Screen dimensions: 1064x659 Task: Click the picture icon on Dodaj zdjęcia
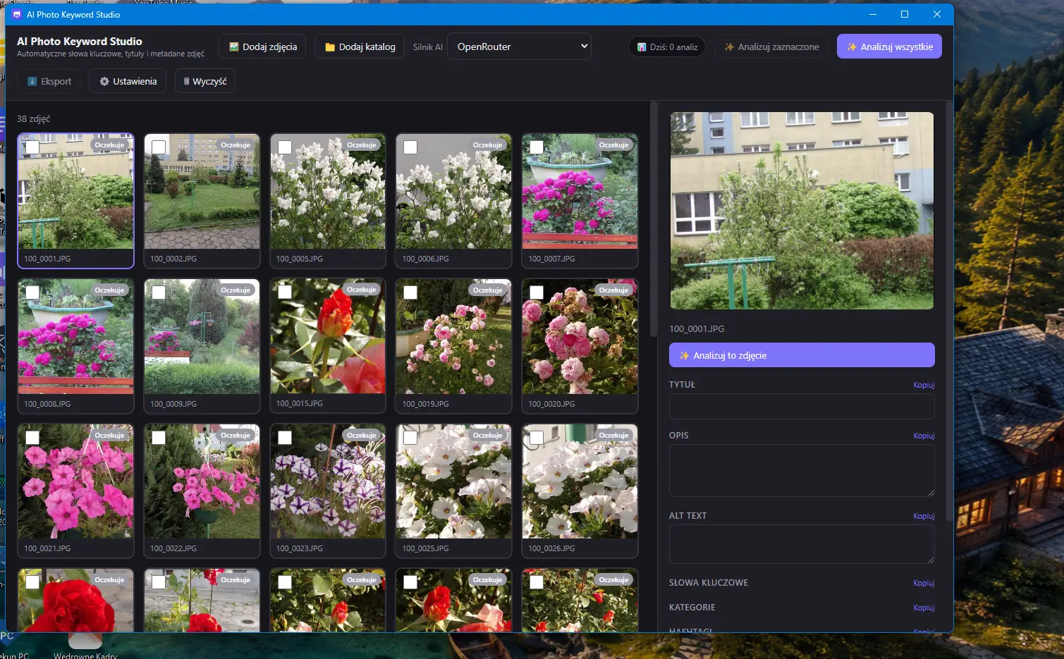click(x=234, y=47)
